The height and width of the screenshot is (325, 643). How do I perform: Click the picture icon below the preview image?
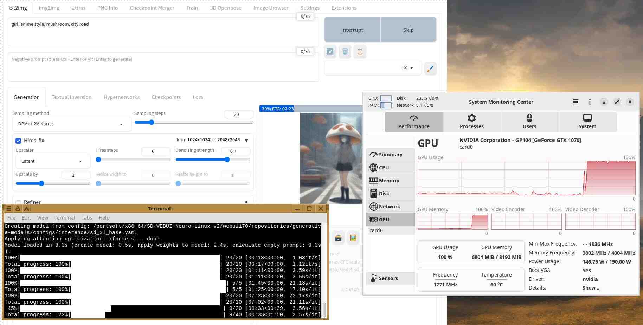coord(353,238)
